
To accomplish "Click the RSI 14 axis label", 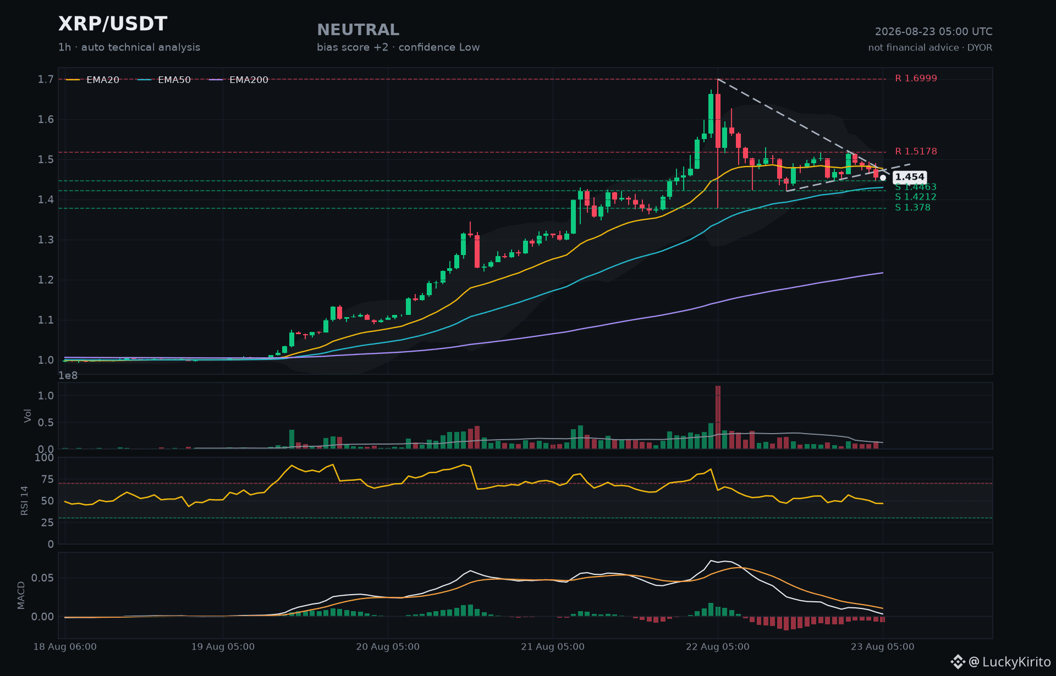I will pyautogui.click(x=24, y=501).
